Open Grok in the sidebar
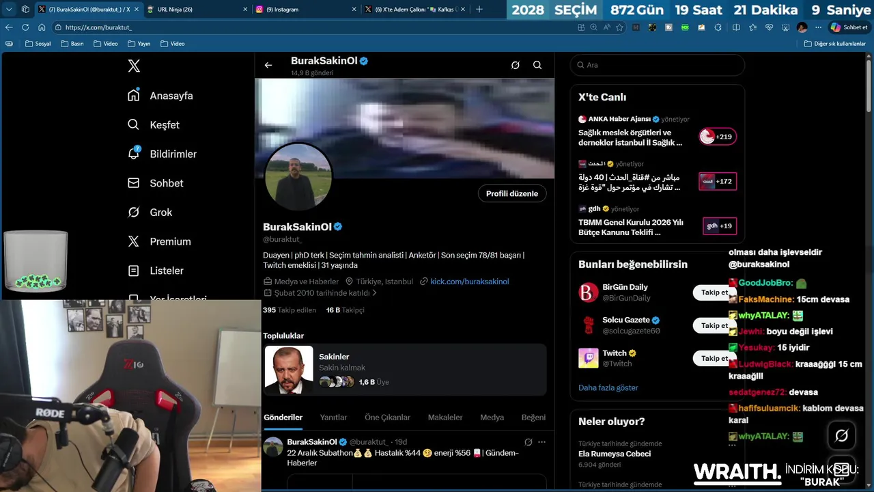Image resolution: width=874 pixels, height=492 pixels. [x=151, y=213]
